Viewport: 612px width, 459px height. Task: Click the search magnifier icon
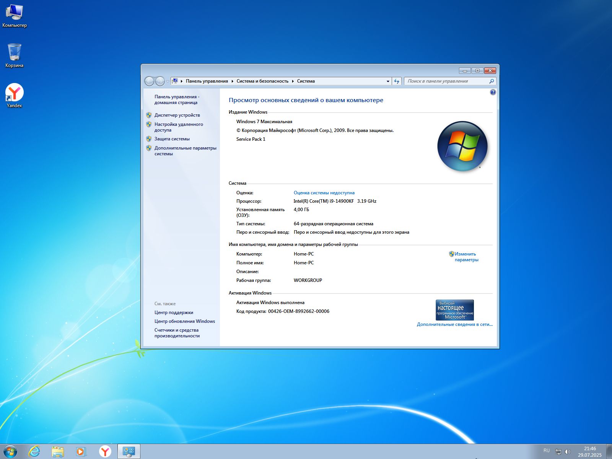[492, 81]
